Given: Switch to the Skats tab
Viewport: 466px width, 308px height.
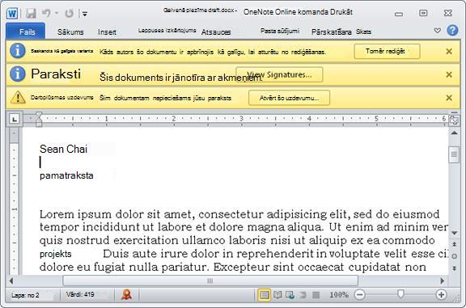Looking at the screenshot, I should pyautogui.click(x=363, y=32).
